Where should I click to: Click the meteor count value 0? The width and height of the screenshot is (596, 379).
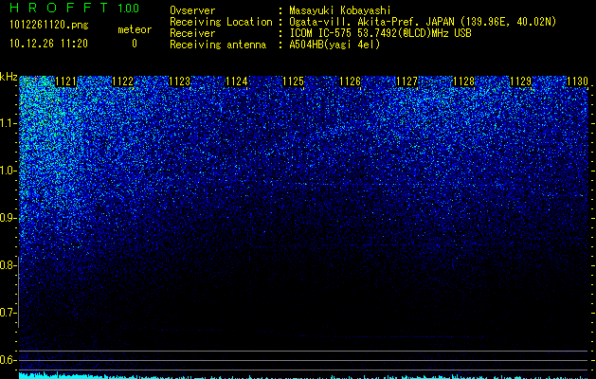point(135,44)
